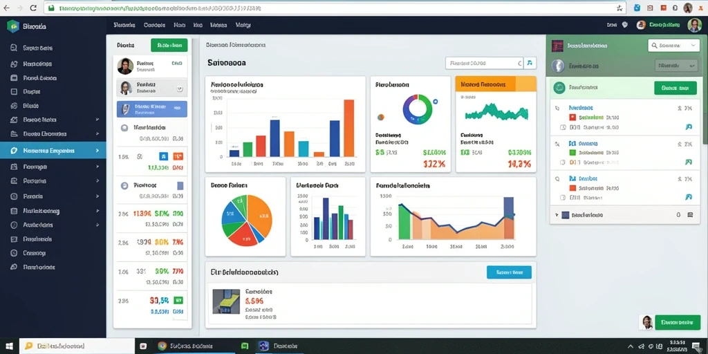
Task: Expand the triangle arrow in the right panel footer row
Action: coord(557,216)
